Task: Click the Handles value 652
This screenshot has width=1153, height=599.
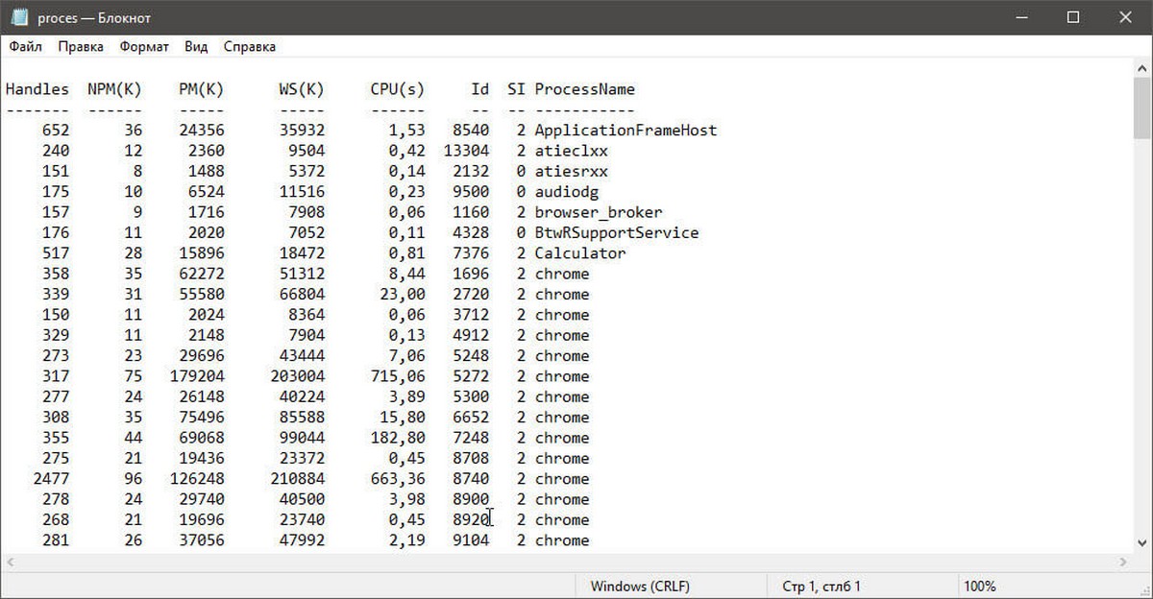Action: (56, 130)
